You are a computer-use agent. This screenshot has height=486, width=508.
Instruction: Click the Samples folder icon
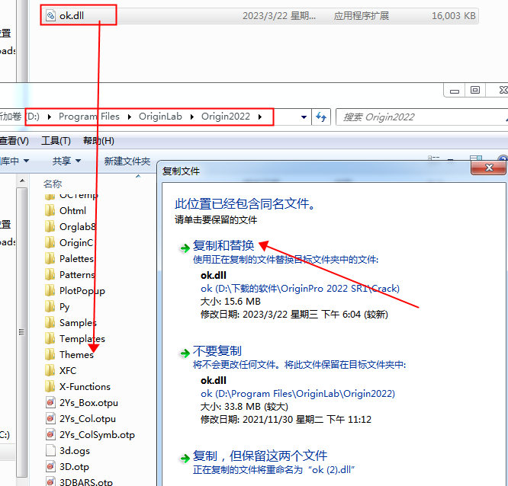tap(50, 322)
